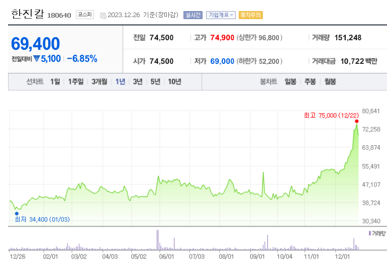Show the 일봉 daily candle chart
Viewport: 387px width, 268px height.
291,81
